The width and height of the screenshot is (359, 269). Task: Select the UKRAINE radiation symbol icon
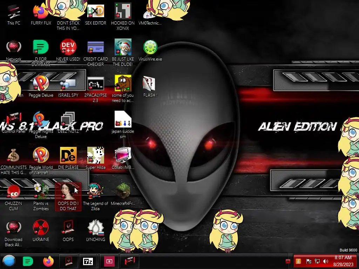point(41,231)
